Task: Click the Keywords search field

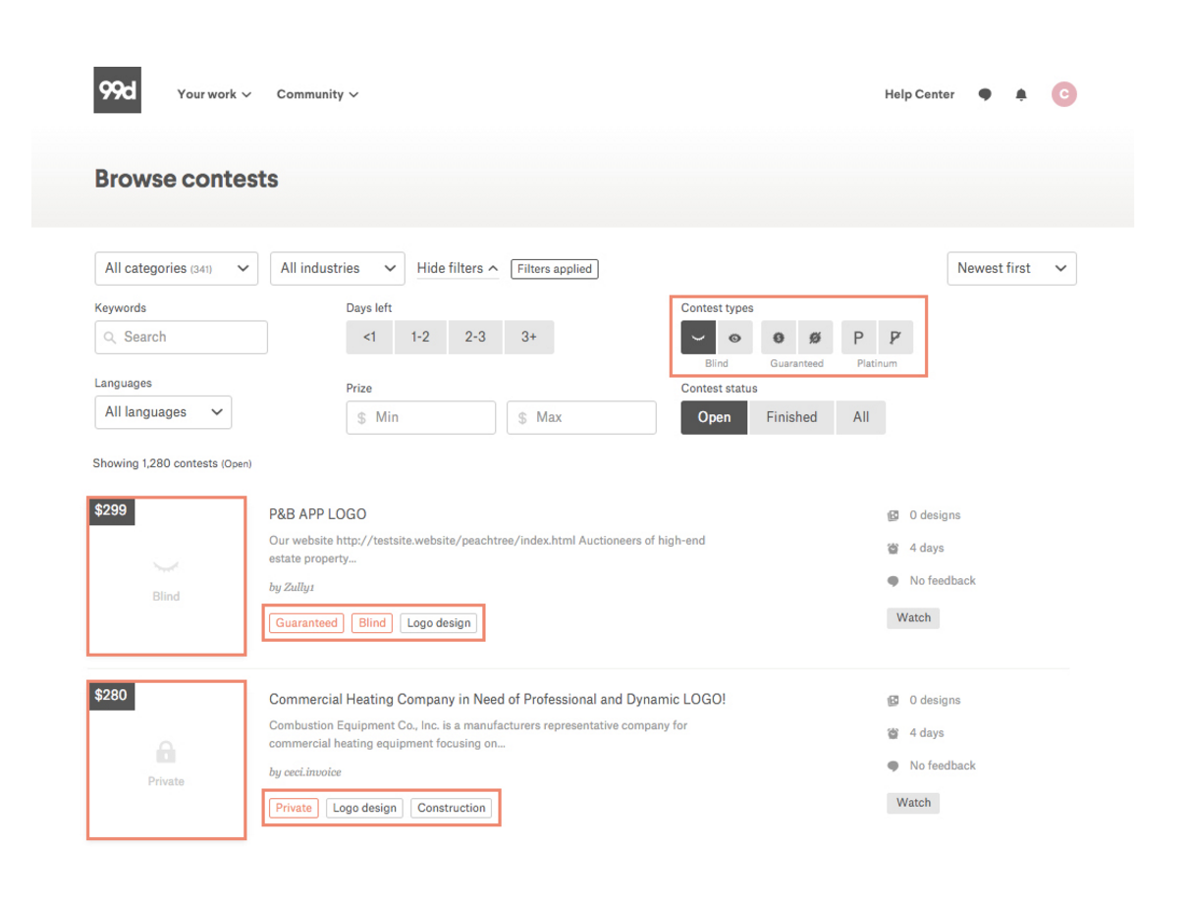Action: [181, 337]
